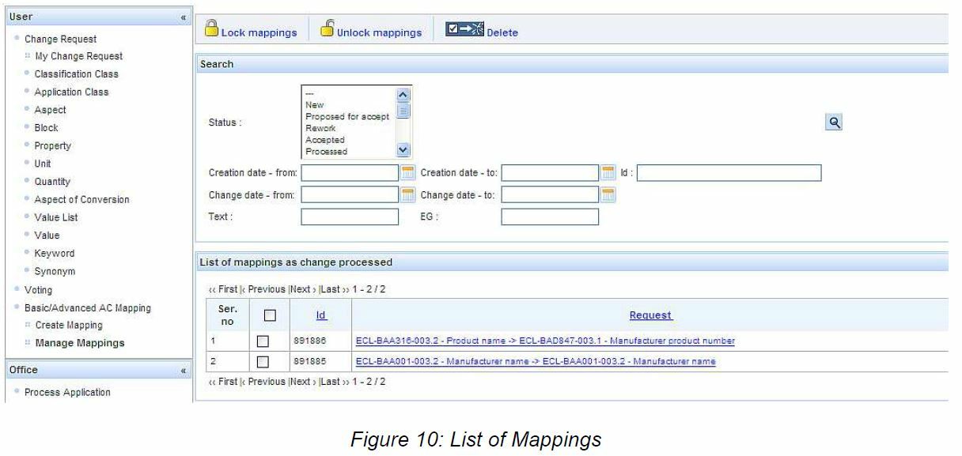Click the magnifying glass search icon
The height and width of the screenshot is (456, 962).
coord(833,122)
